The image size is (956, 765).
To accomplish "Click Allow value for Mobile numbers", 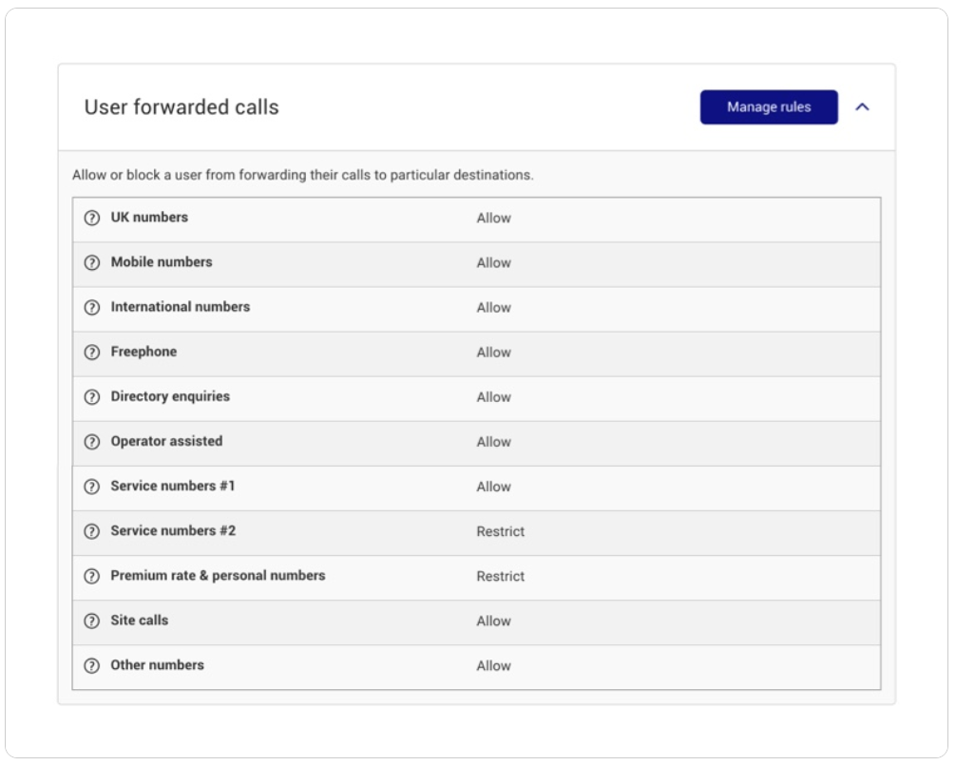I will [494, 262].
